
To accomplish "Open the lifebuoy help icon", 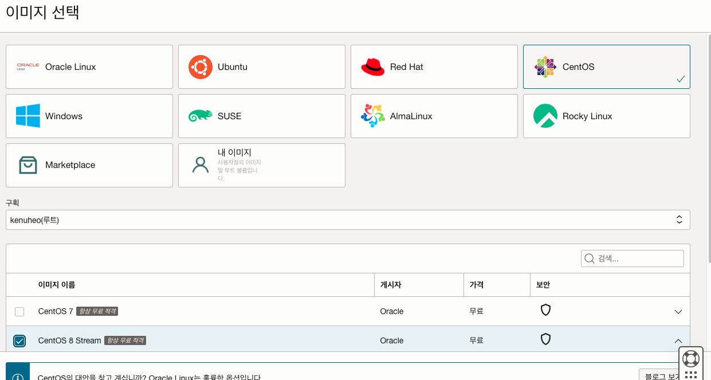I will point(691,359).
